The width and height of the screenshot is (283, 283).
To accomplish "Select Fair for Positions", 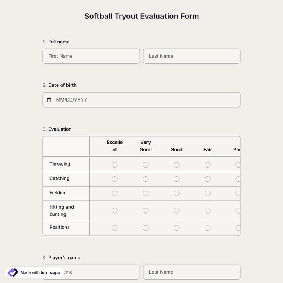I will [208, 228].
